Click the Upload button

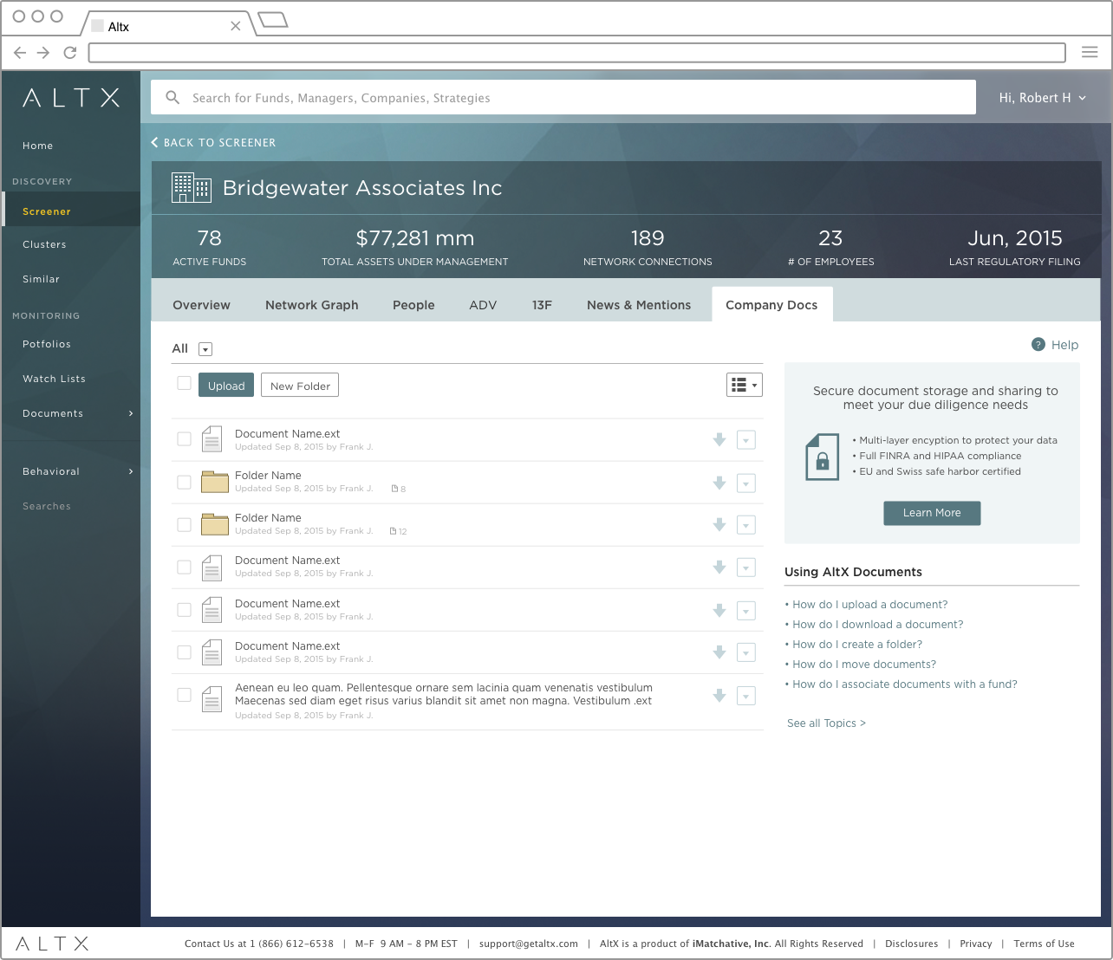point(226,385)
